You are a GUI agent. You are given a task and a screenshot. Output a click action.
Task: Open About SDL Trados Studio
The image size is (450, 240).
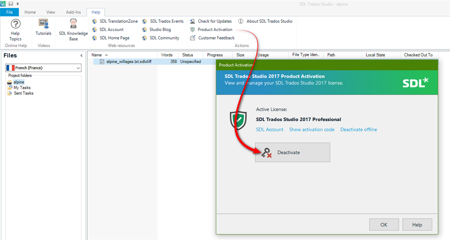point(268,21)
